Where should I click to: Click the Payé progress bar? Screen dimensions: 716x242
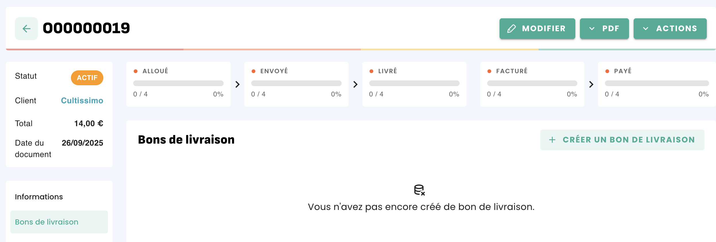coord(657,83)
